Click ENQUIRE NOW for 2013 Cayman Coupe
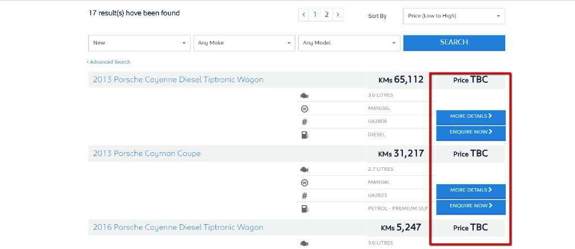Image resolution: width=575 pixels, height=249 pixels. coord(471,207)
